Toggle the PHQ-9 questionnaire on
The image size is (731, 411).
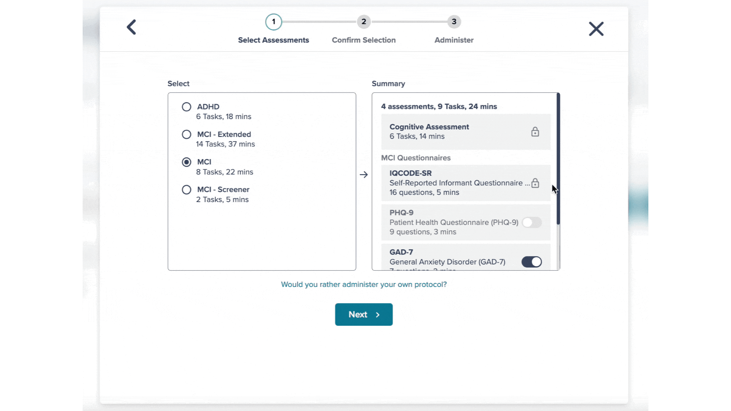531,222
